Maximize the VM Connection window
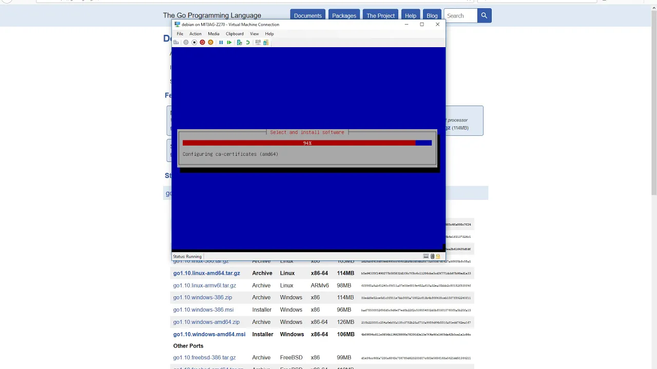This screenshot has height=369, width=657. (x=422, y=24)
